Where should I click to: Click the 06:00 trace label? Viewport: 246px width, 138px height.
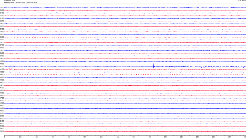(x=2, y=40)
